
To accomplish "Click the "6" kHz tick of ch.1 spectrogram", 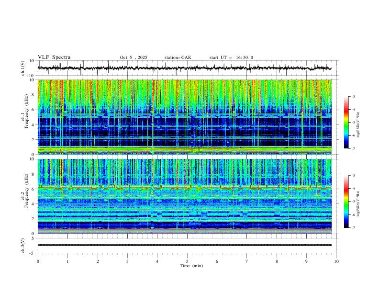I will click(33, 110).
